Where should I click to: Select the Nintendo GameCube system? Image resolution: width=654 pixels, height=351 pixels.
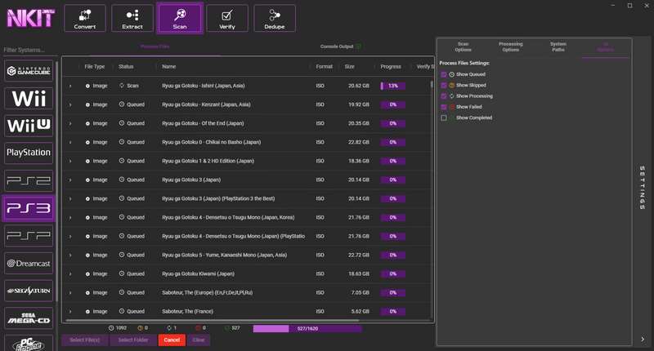(x=29, y=71)
